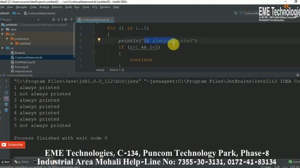Toggle soft-wrap in Run console
This screenshot has height=168, width=300.
tap(6, 98)
